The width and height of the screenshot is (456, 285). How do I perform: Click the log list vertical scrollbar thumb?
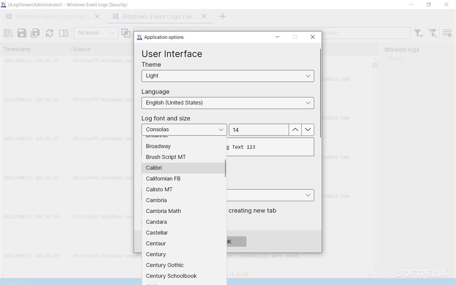(376, 65)
